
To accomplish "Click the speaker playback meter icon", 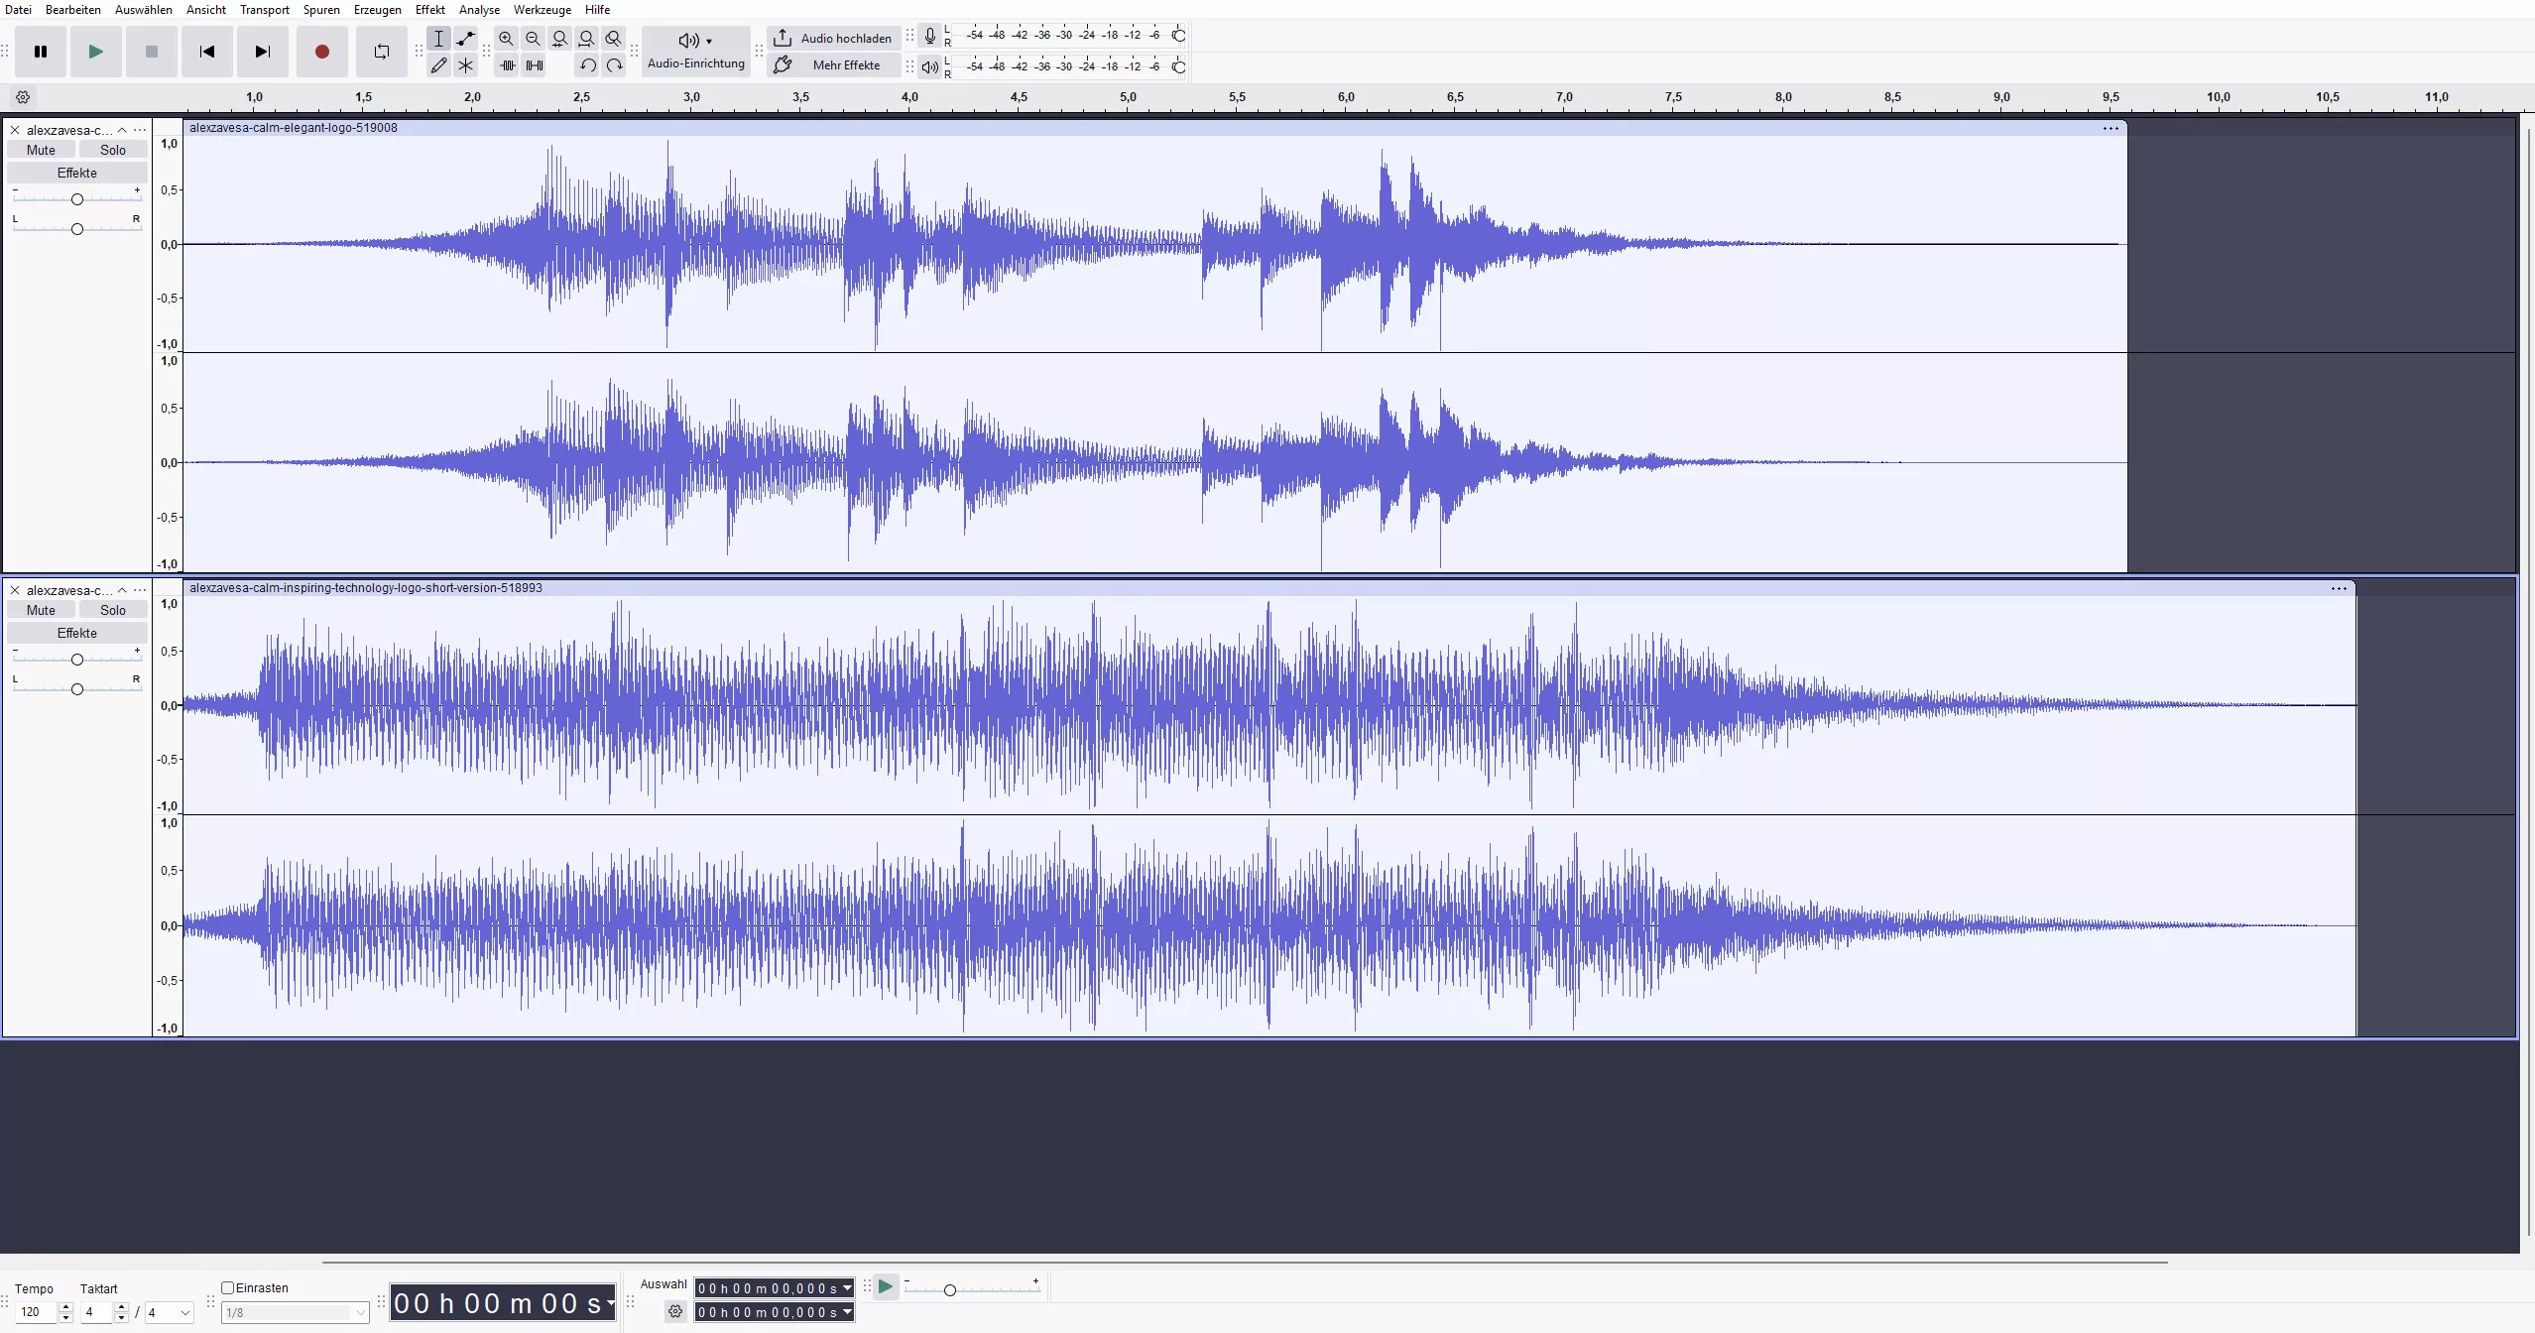I will pos(929,67).
